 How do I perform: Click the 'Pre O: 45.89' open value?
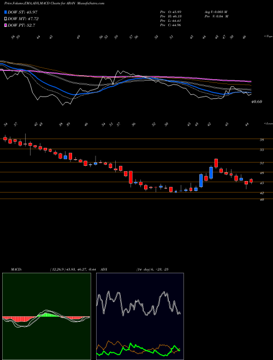tap(171, 11)
